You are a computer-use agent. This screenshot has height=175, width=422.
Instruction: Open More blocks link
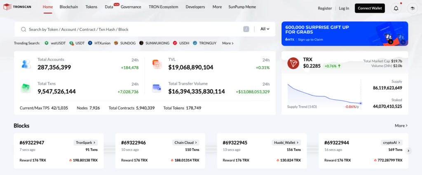[401, 126]
